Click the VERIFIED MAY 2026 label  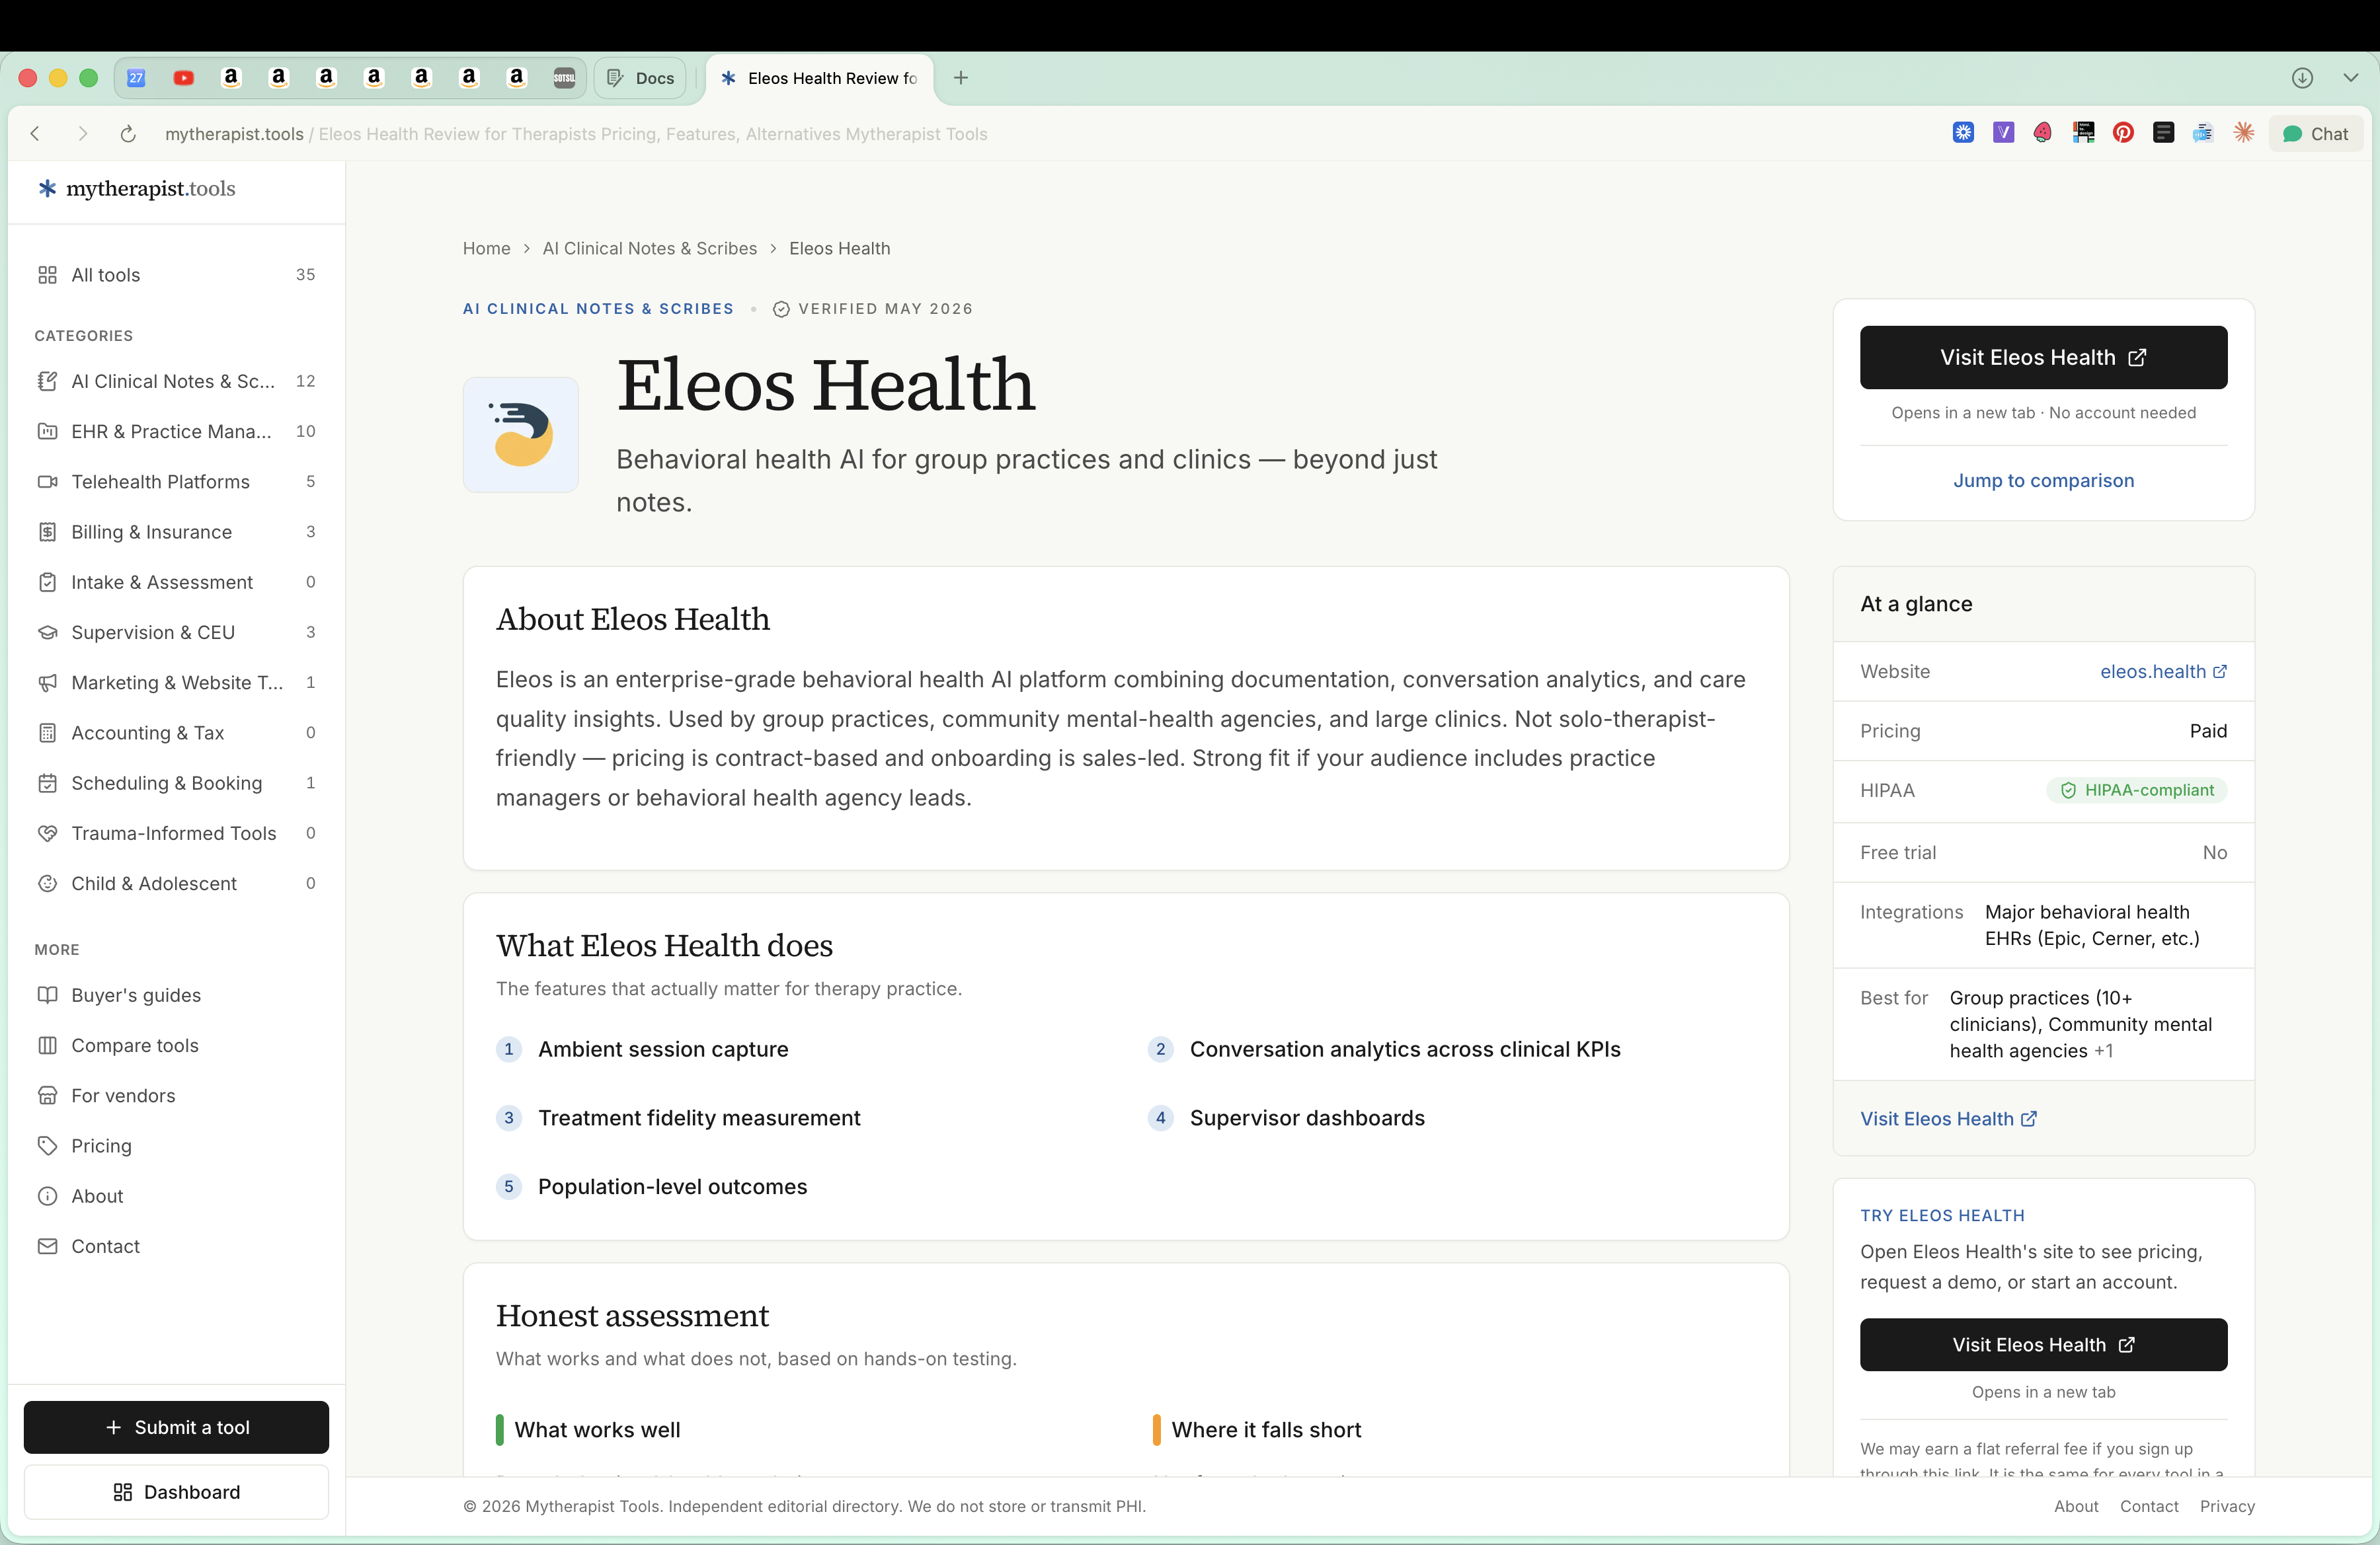click(x=873, y=309)
